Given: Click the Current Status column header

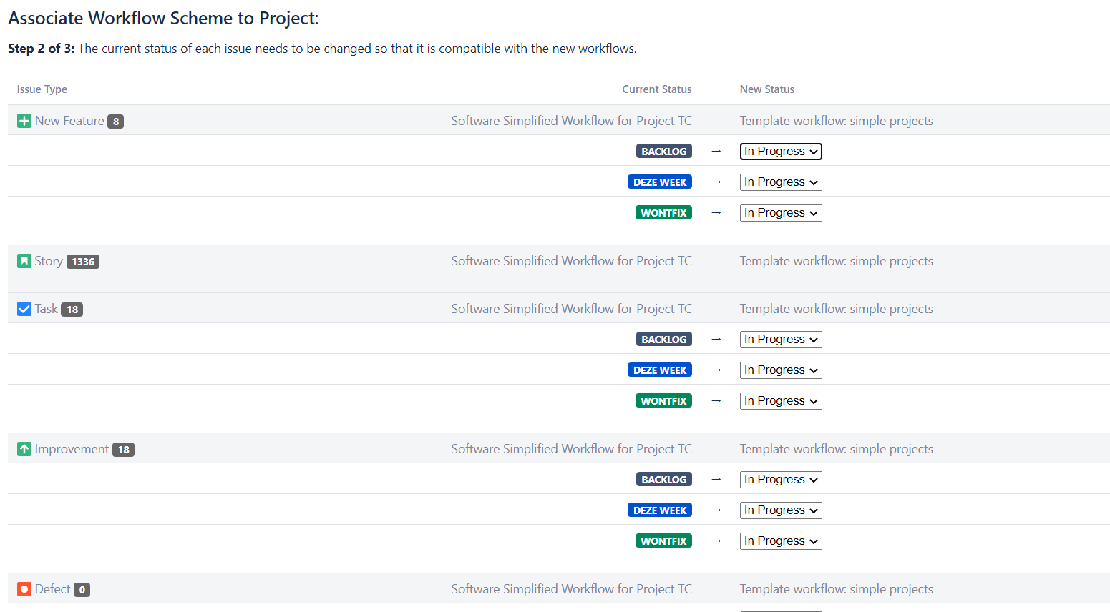Looking at the screenshot, I should pyautogui.click(x=657, y=89).
